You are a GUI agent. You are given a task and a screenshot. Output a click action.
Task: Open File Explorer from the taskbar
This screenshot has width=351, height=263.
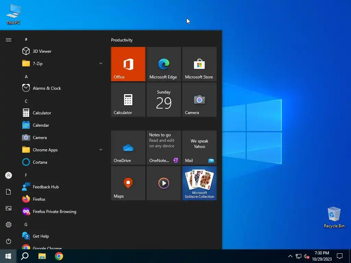pos(42,256)
